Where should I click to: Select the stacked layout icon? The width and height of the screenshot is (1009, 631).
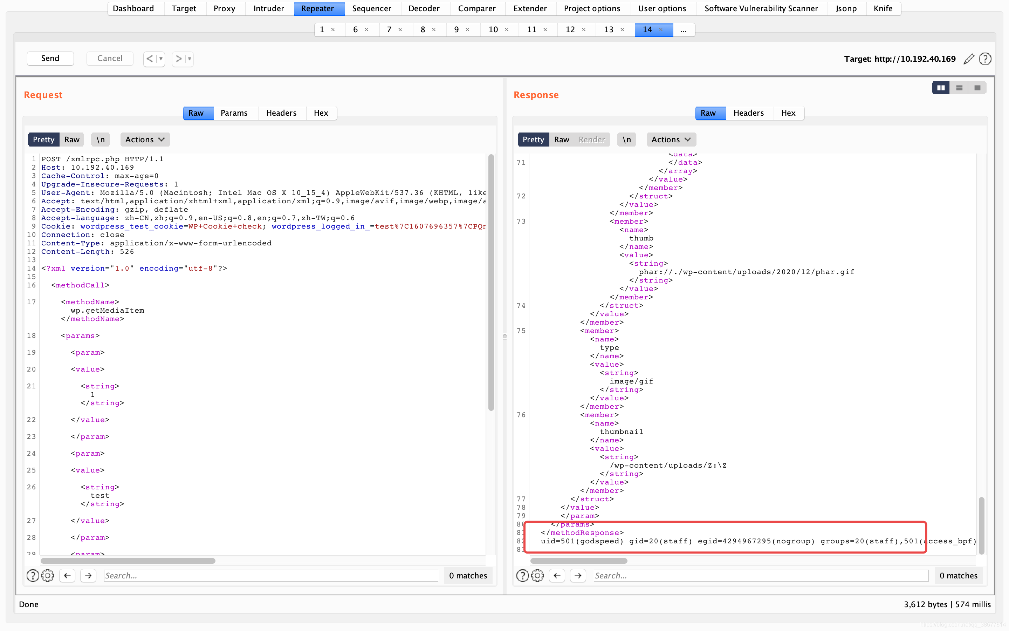[x=959, y=88]
